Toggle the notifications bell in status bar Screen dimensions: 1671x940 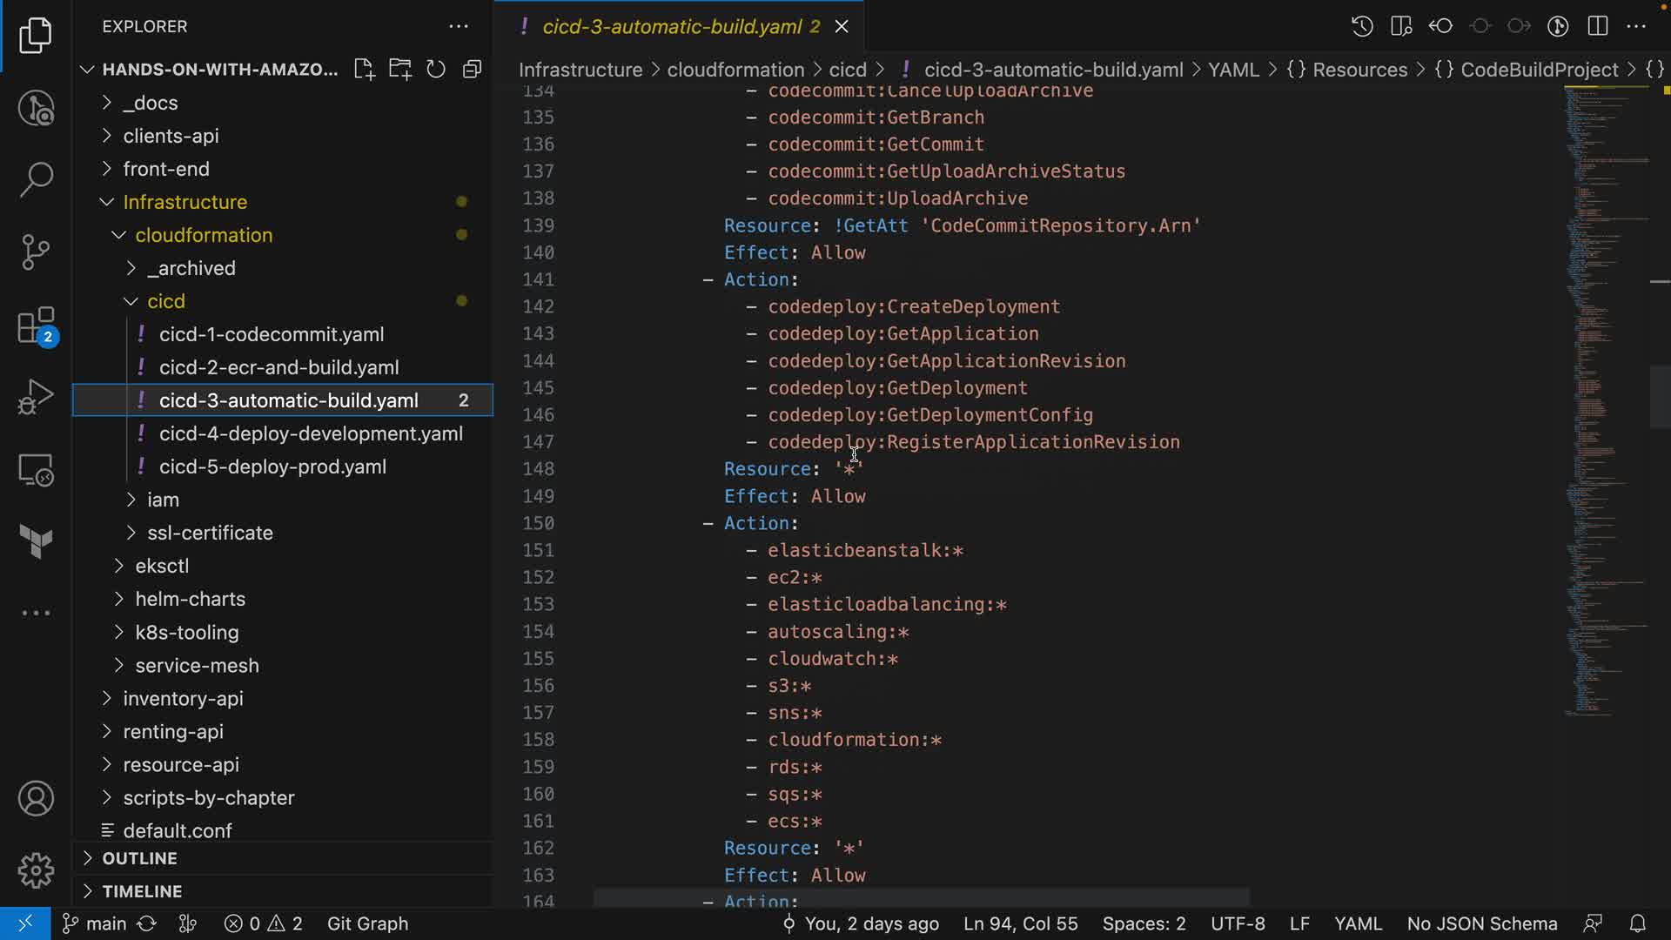[1637, 923]
